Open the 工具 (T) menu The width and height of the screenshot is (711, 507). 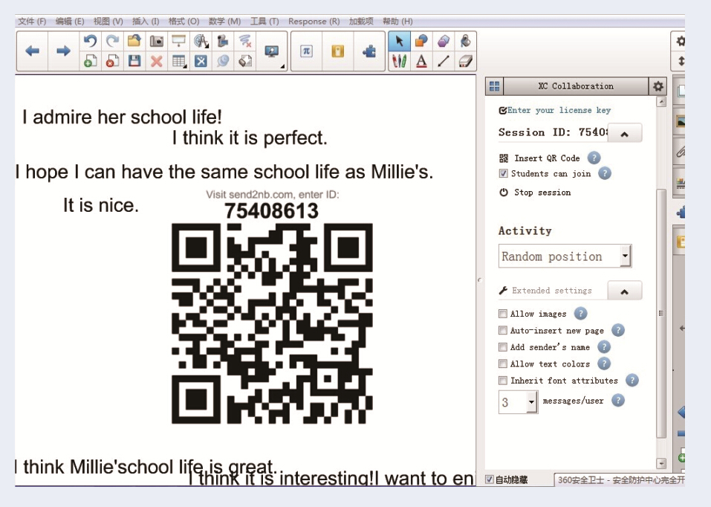pyautogui.click(x=264, y=22)
